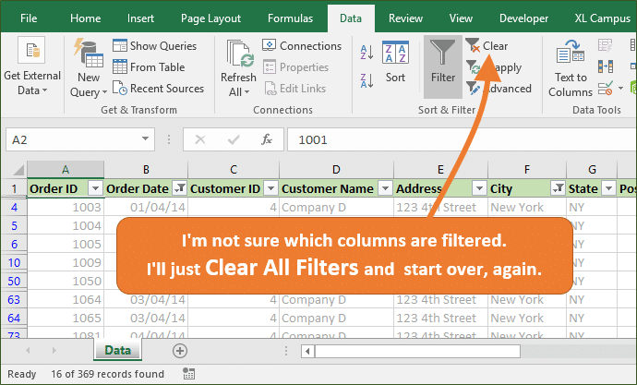Toggle the City column filter button
Screen dimensions: 637x385
click(558, 188)
